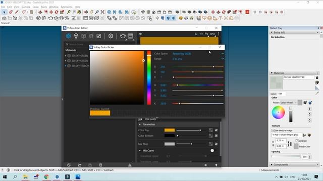This screenshot has height=181, width=323.
Task: Open the Draw menu
Action: click(36, 7)
